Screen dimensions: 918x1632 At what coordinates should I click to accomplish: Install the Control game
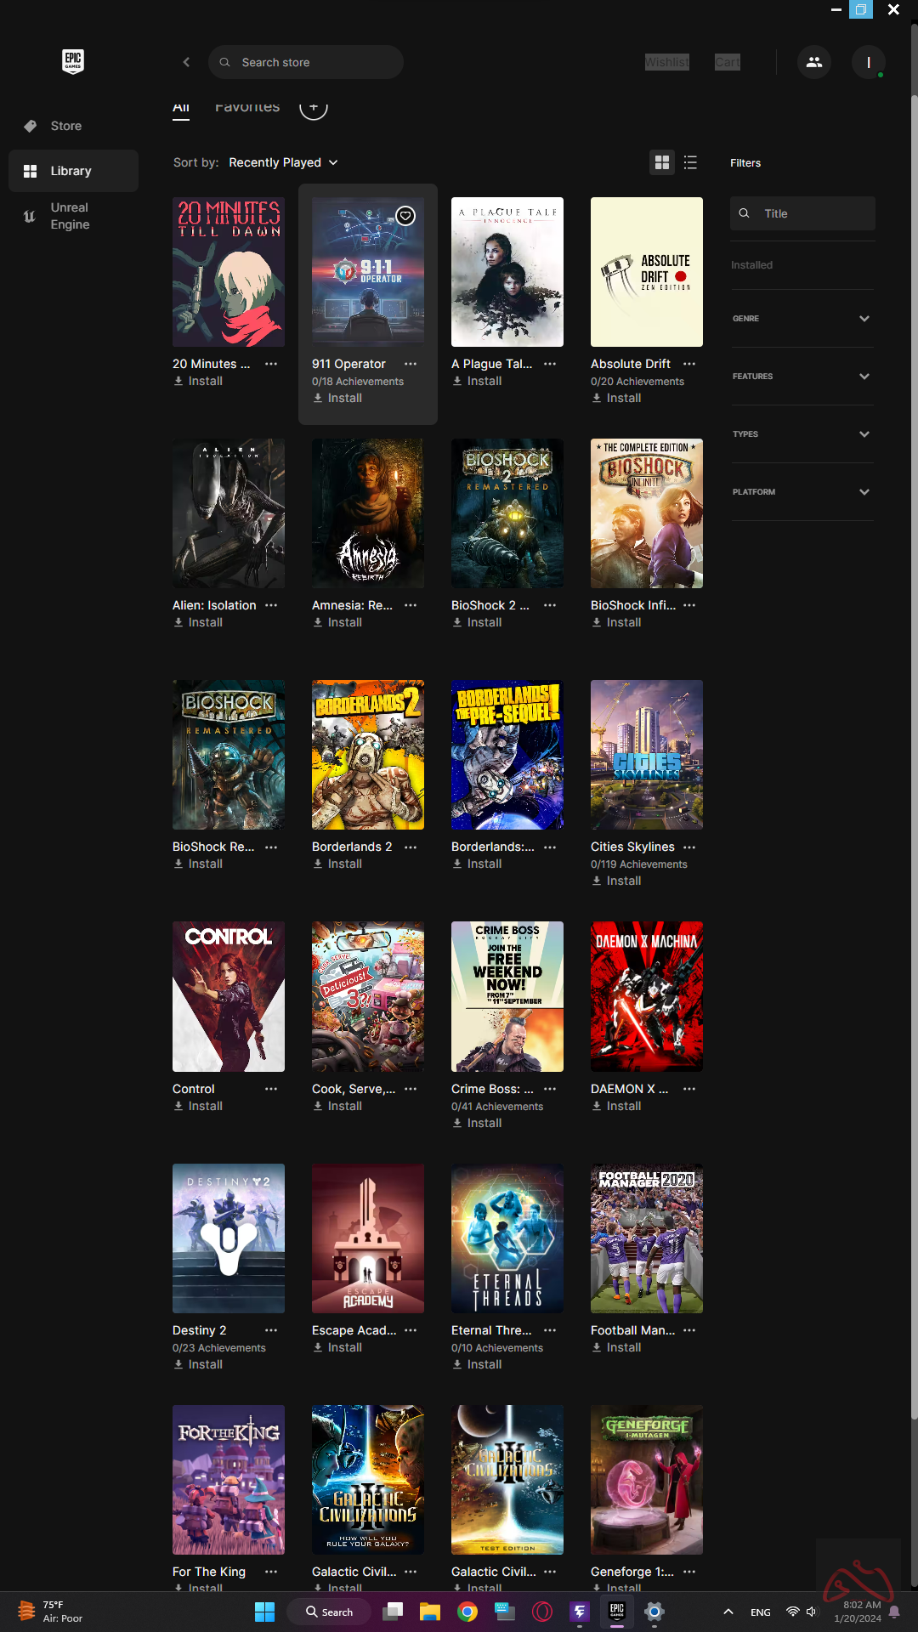[x=198, y=1106]
